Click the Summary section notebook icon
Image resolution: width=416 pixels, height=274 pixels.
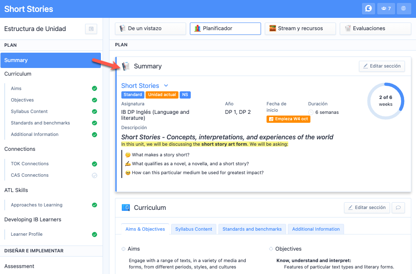(x=126, y=66)
